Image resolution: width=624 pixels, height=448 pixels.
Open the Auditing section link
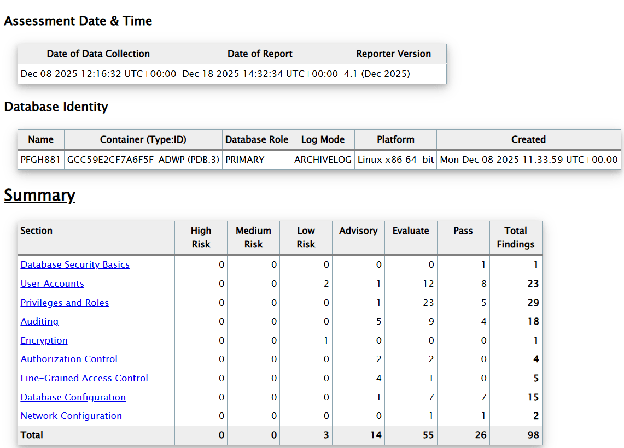39,321
